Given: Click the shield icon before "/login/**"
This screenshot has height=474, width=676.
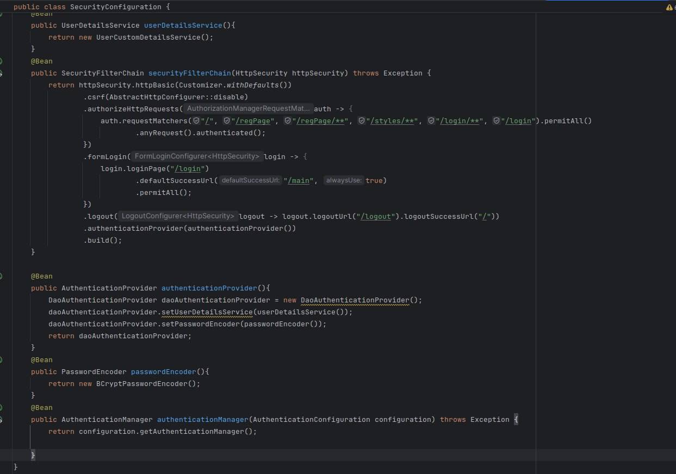Looking at the screenshot, I should tap(431, 121).
